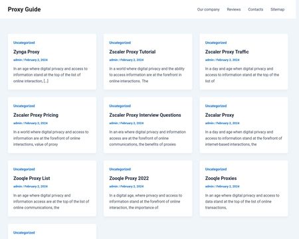Viewport: 299px width, 239px height.
Task: Click Uncategorized above Zynga Proxy
Action: (x=24, y=42)
